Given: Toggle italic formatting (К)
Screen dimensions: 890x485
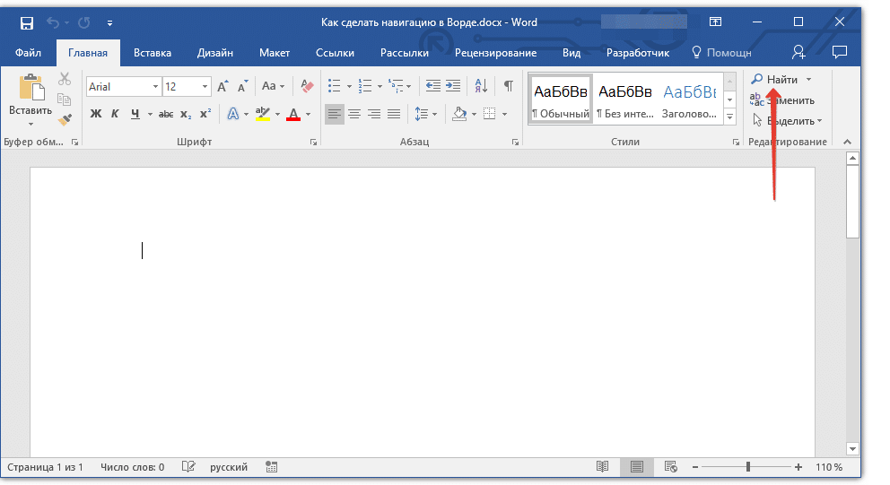Looking at the screenshot, I should coord(115,114).
